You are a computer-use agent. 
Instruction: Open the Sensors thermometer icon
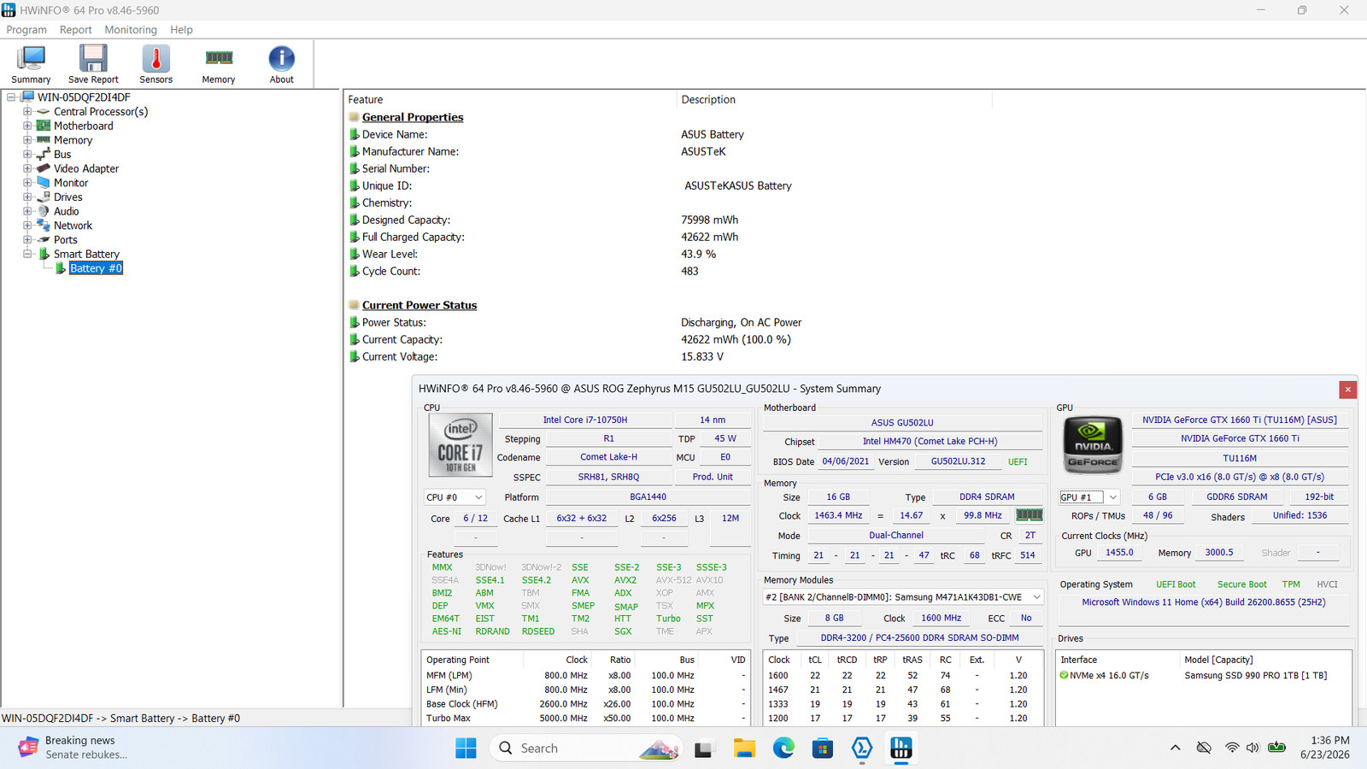coord(155,58)
